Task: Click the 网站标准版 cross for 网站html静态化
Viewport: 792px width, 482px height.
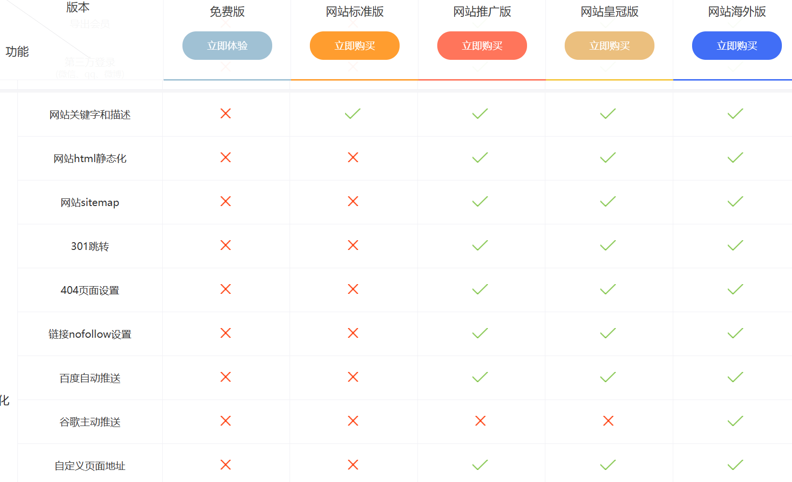Action: 353,157
